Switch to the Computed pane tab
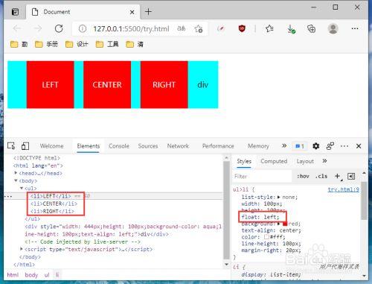This screenshot has height=284, width=372. coord(274,161)
